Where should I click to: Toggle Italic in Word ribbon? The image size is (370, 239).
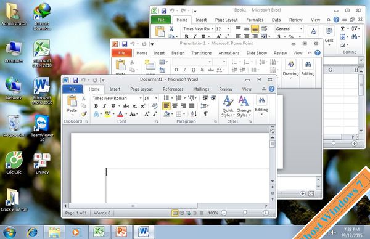[105, 106]
